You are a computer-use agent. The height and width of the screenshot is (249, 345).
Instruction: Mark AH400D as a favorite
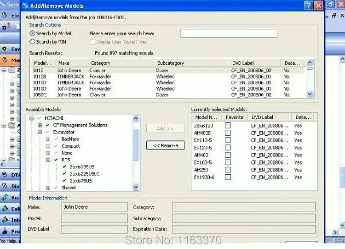click(228, 133)
